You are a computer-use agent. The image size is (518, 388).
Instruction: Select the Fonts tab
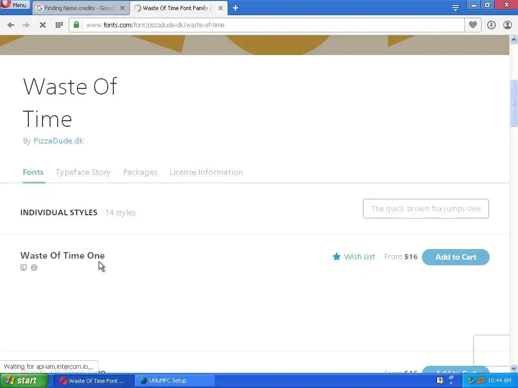(33, 172)
